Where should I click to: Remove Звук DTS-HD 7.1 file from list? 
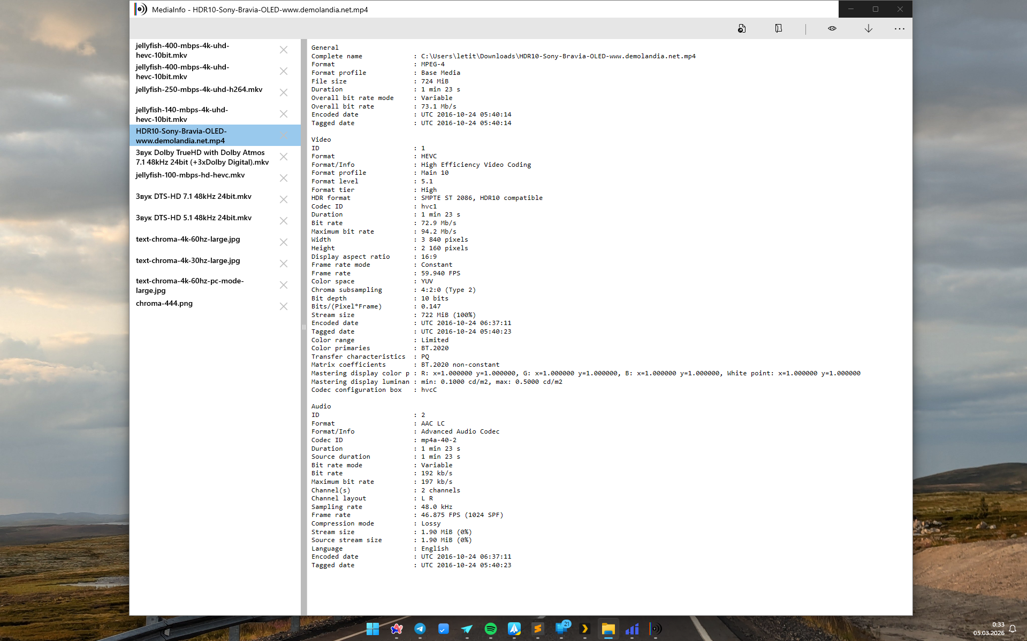coord(284,199)
